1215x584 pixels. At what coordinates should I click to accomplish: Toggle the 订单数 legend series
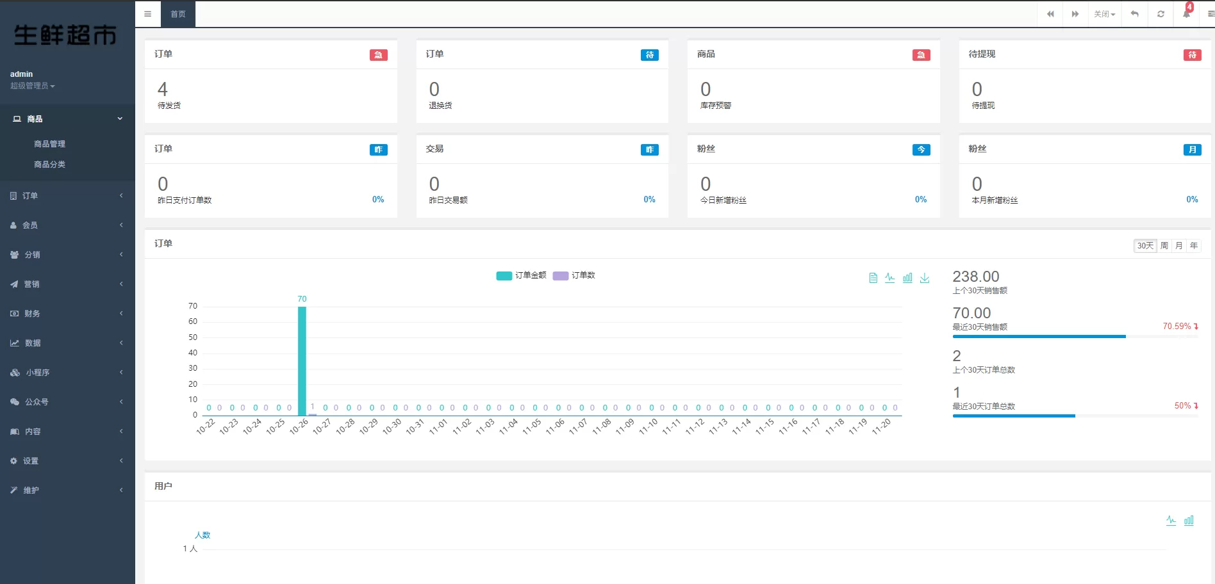(574, 275)
